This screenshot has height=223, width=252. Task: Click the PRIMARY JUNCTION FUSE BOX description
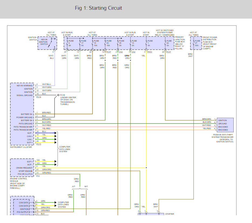click(180, 43)
